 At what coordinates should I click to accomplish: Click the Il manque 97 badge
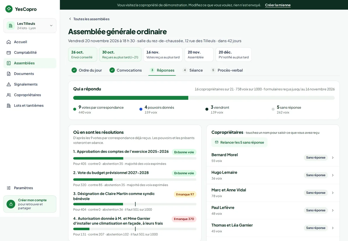[185, 194]
